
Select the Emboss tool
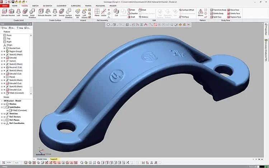coord(143,17)
